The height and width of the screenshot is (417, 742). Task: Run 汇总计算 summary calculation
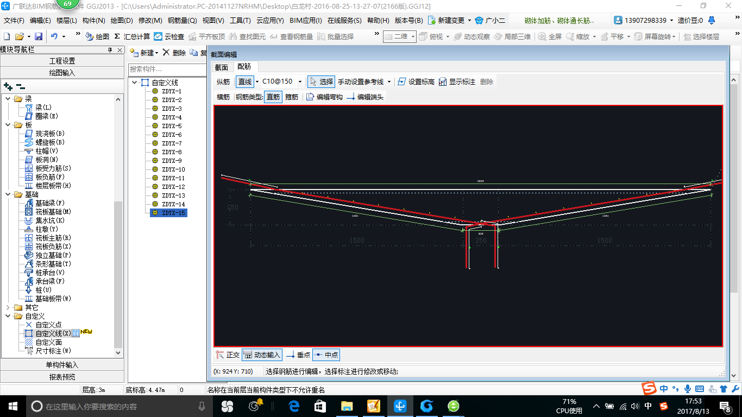[x=132, y=36]
